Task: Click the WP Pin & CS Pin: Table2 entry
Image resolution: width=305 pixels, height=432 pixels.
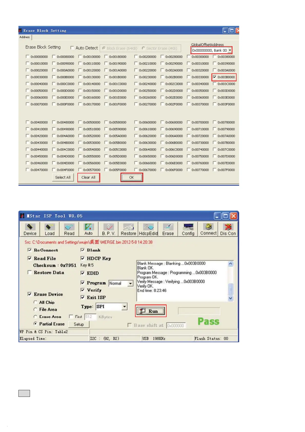Action: (44, 332)
